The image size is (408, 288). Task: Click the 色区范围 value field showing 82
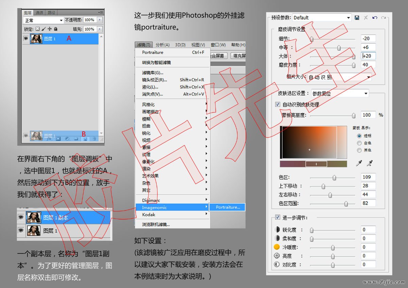coord(368,203)
